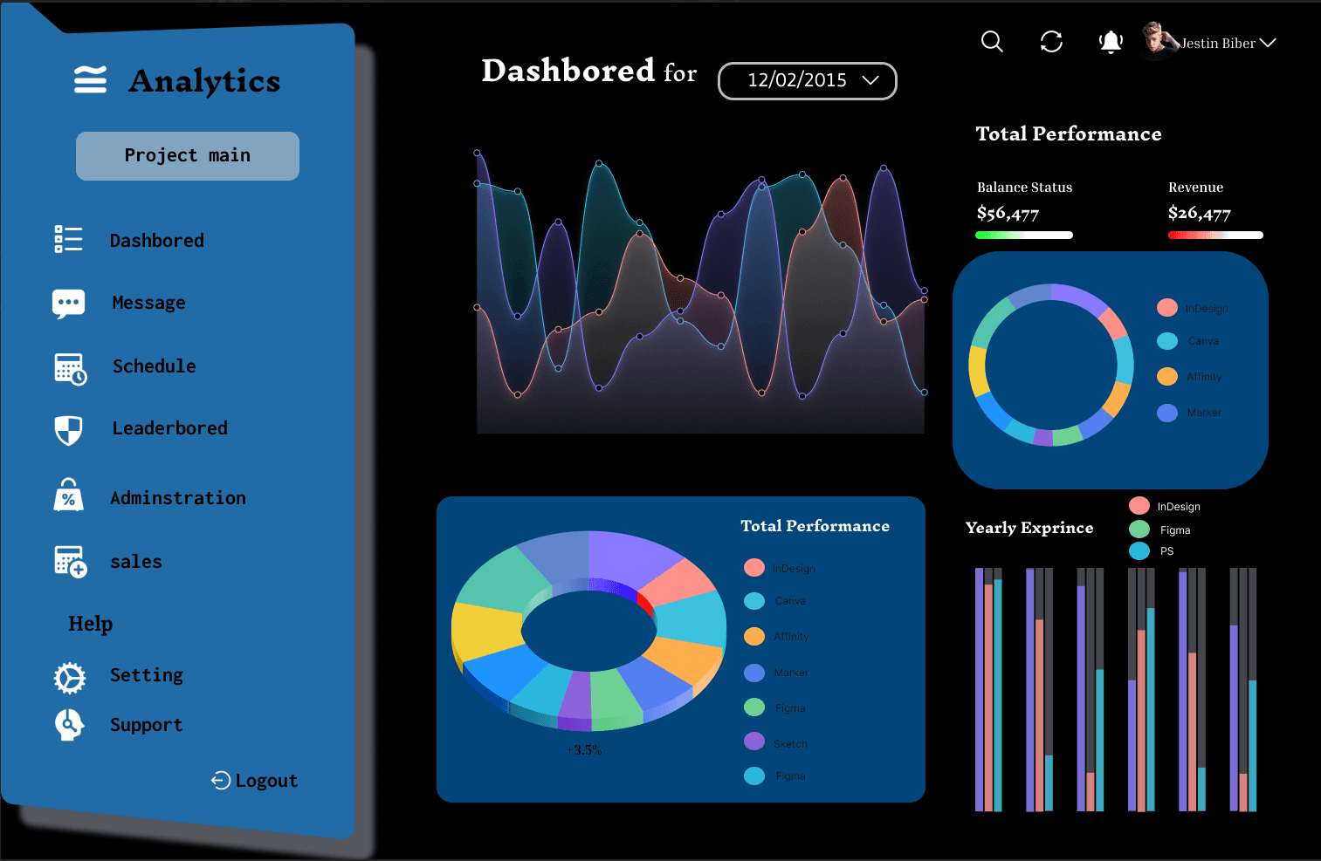Select the sales calendar plus icon
This screenshot has height=861, width=1321.
(x=70, y=561)
